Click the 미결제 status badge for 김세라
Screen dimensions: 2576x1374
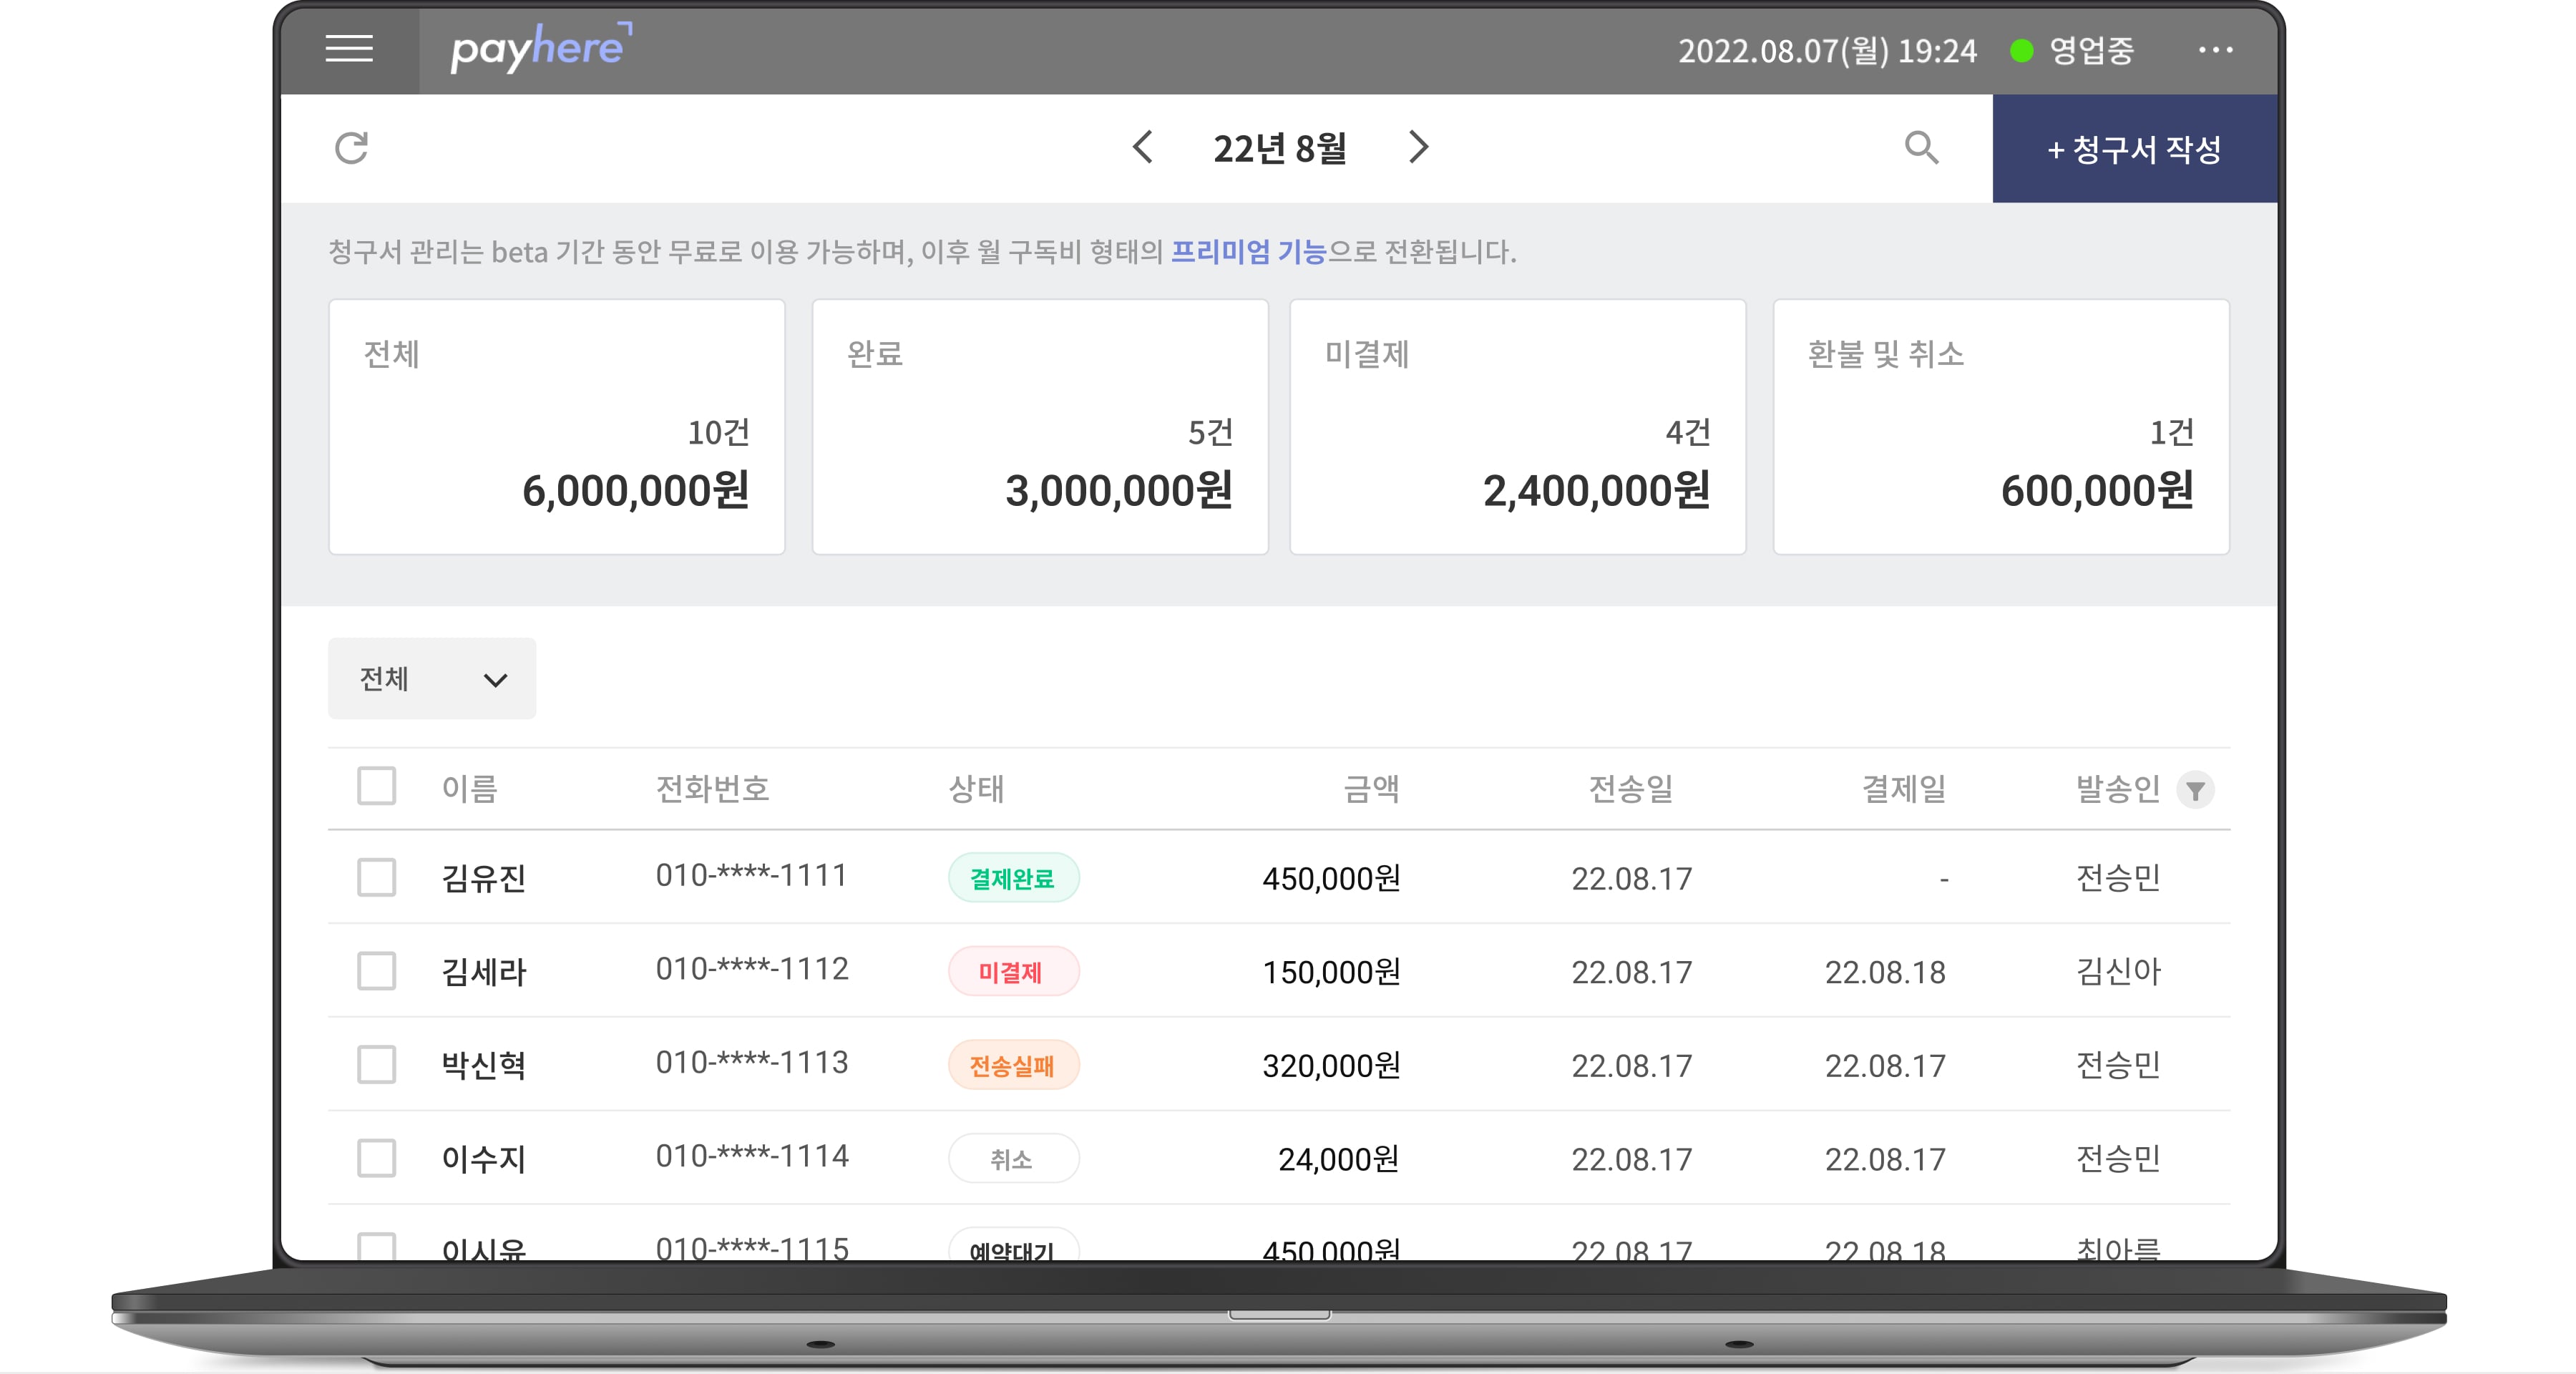click(x=1013, y=971)
